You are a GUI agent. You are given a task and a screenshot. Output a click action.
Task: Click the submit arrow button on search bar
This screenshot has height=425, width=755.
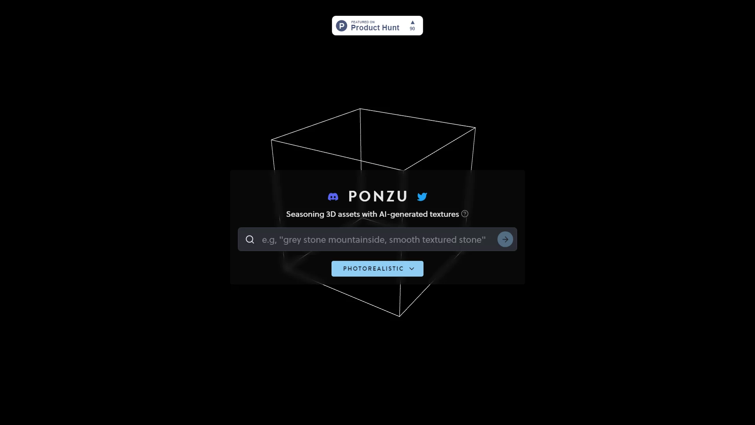[505, 239]
